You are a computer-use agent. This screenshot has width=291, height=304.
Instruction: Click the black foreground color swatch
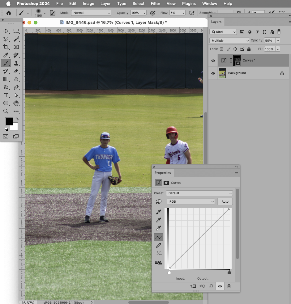[9, 121]
